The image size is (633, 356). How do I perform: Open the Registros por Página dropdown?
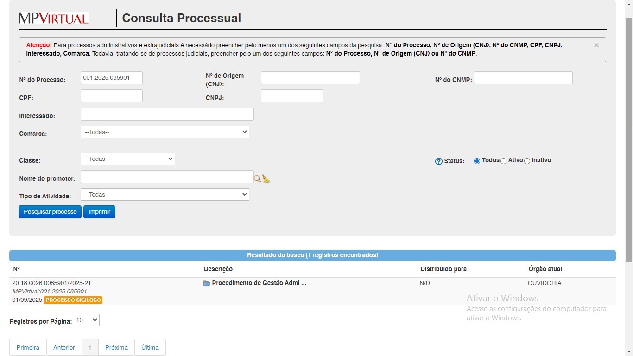85,320
